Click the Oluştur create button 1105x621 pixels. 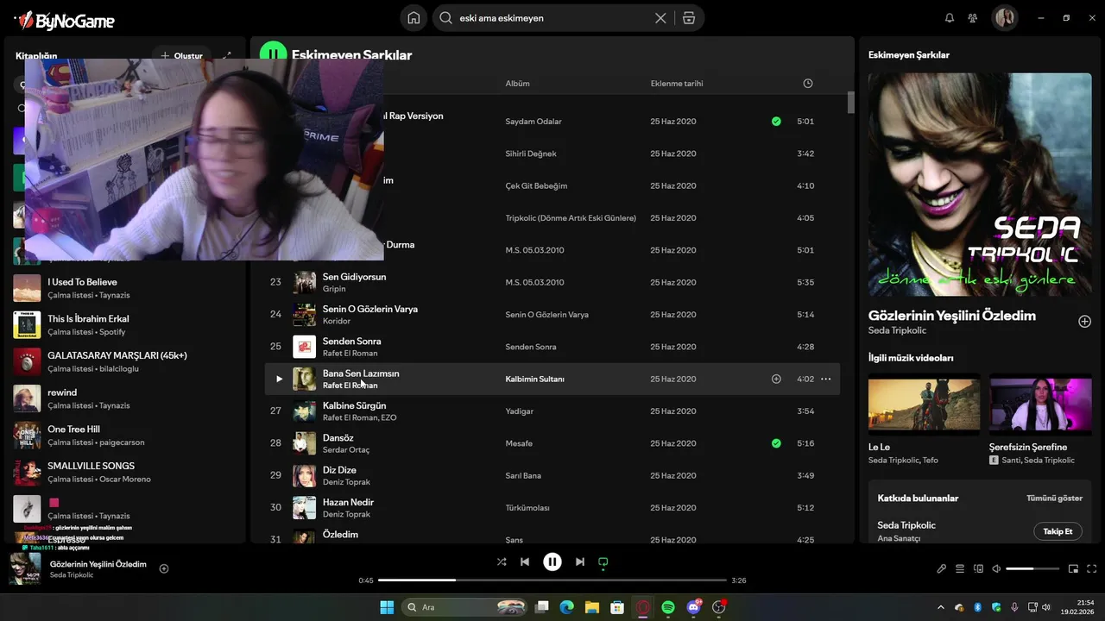[x=181, y=55]
